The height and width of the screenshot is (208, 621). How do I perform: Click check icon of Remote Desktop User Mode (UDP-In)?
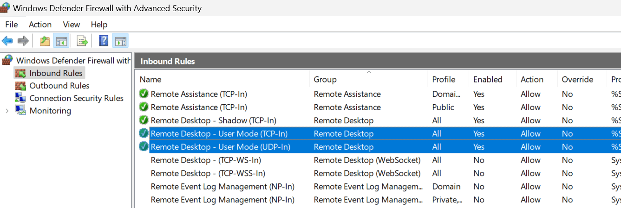[144, 146]
